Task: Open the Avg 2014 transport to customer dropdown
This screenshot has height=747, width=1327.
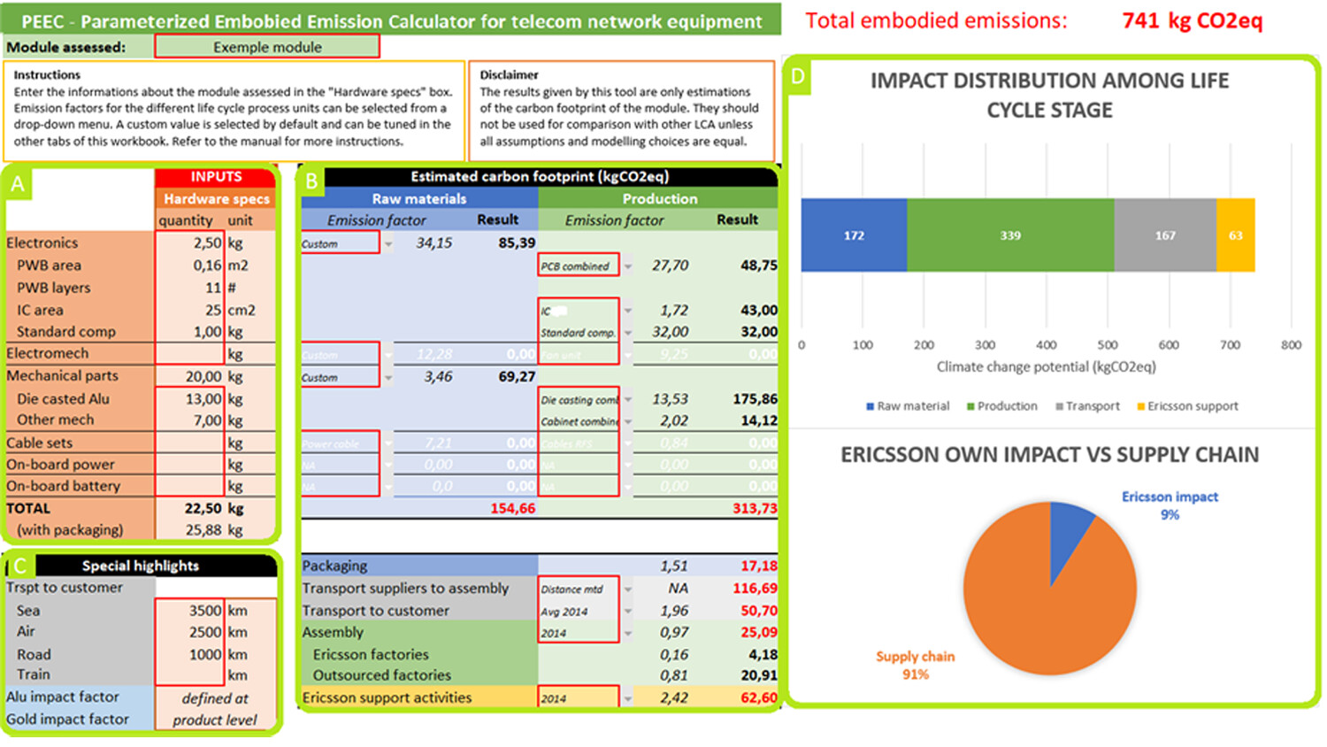Action: (x=628, y=611)
